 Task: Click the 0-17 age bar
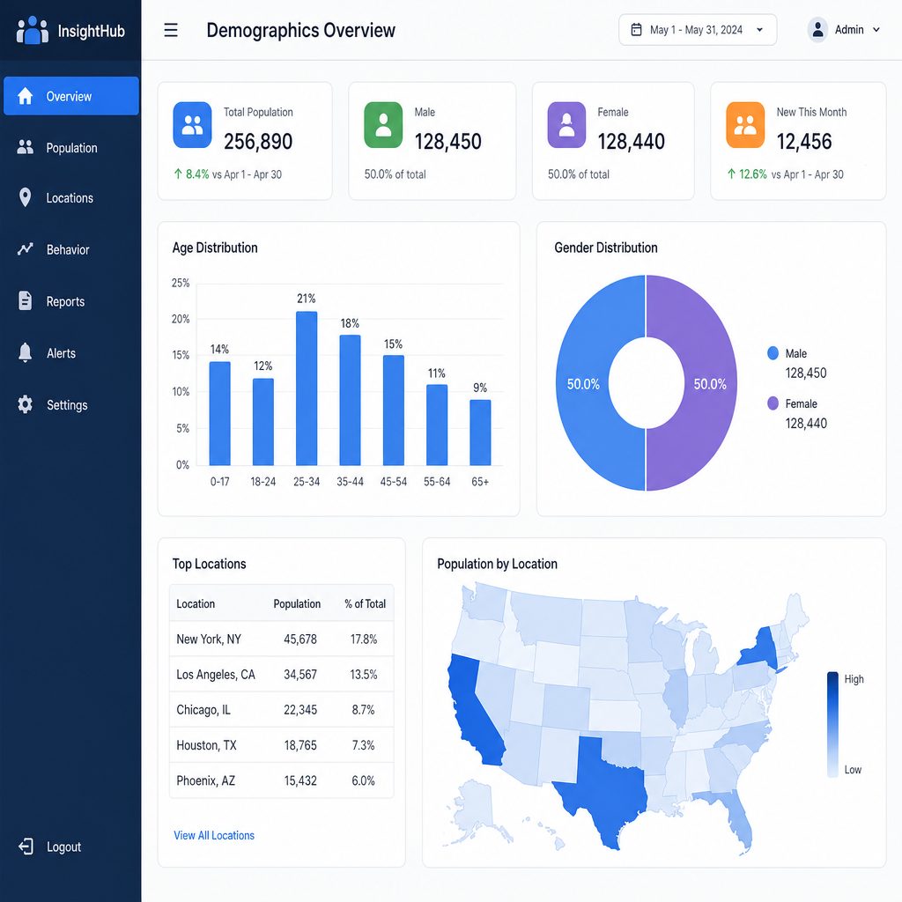219,413
